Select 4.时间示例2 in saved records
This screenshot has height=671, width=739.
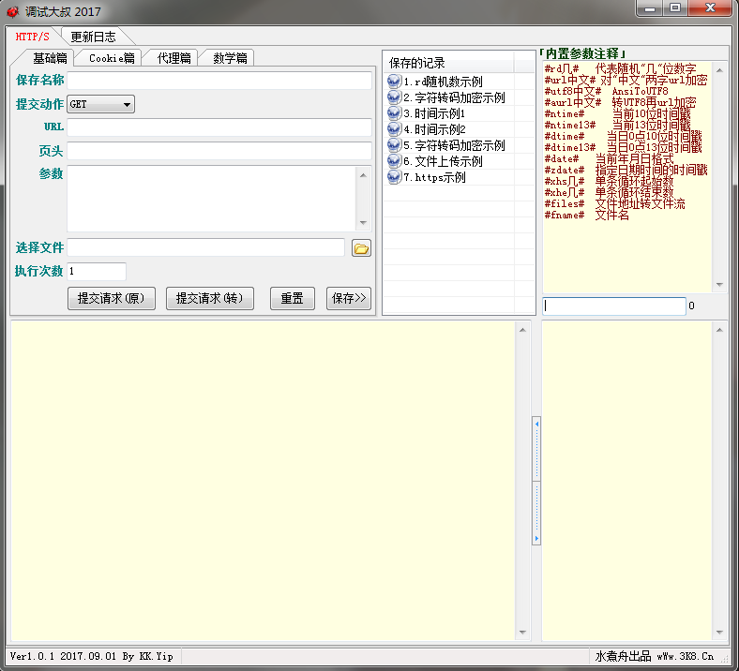point(441,129)
